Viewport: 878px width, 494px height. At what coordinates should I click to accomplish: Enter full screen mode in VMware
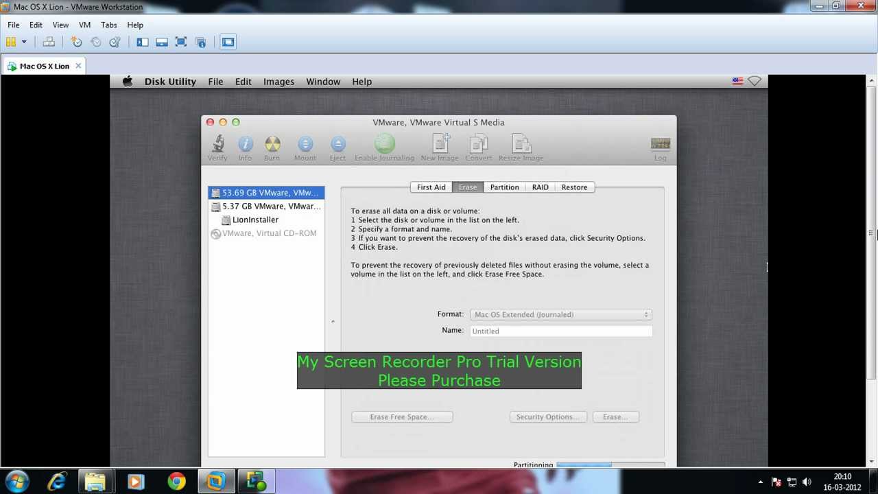pos(181,42)
